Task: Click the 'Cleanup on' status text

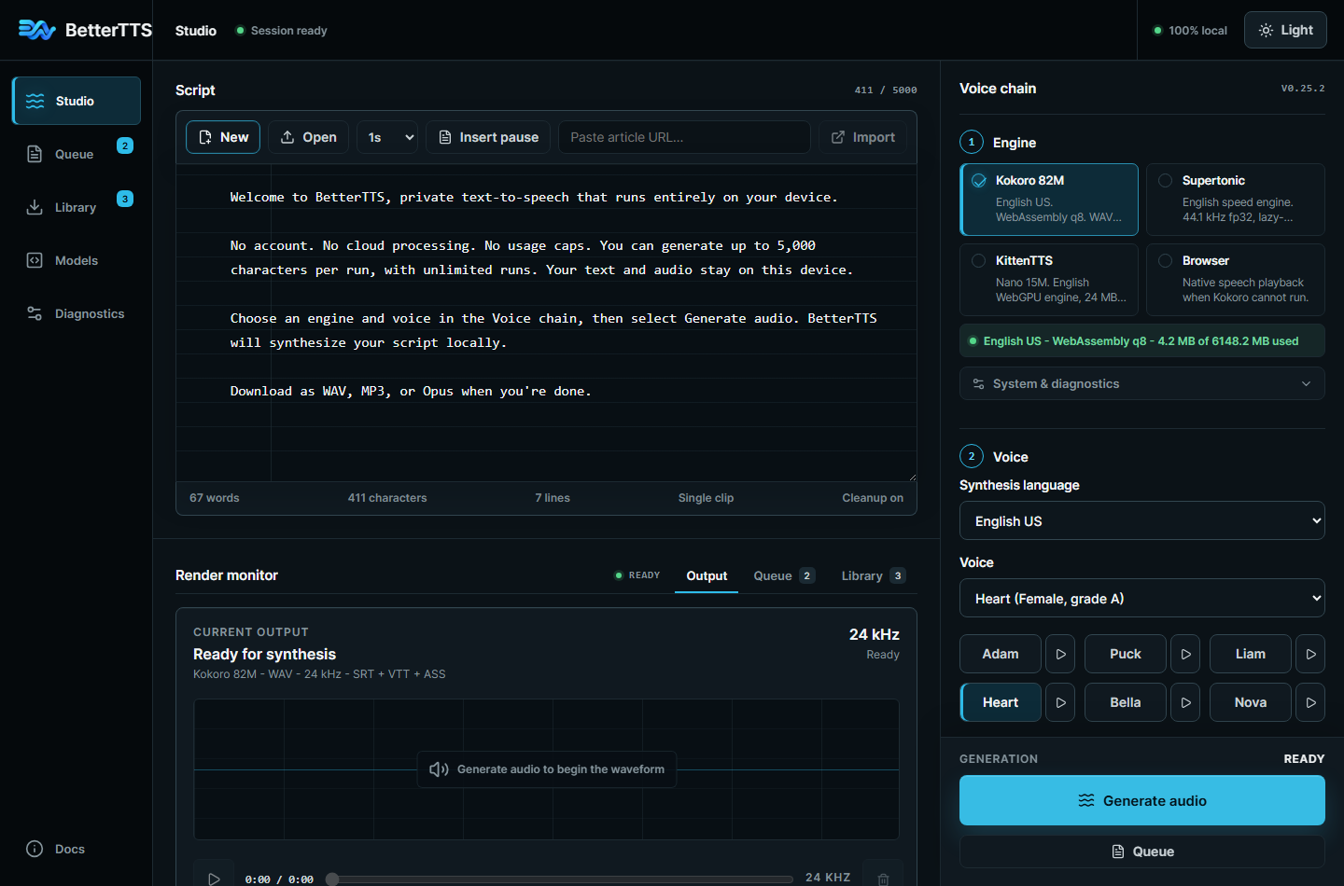Action: 873,498
